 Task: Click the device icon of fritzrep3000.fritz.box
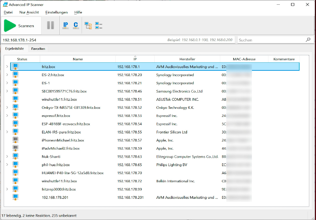(x=16, y=189)
